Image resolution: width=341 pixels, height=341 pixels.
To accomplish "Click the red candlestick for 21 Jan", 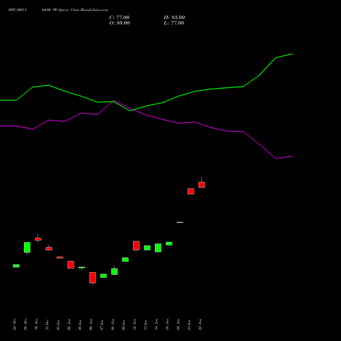I will tap(191, 191).
